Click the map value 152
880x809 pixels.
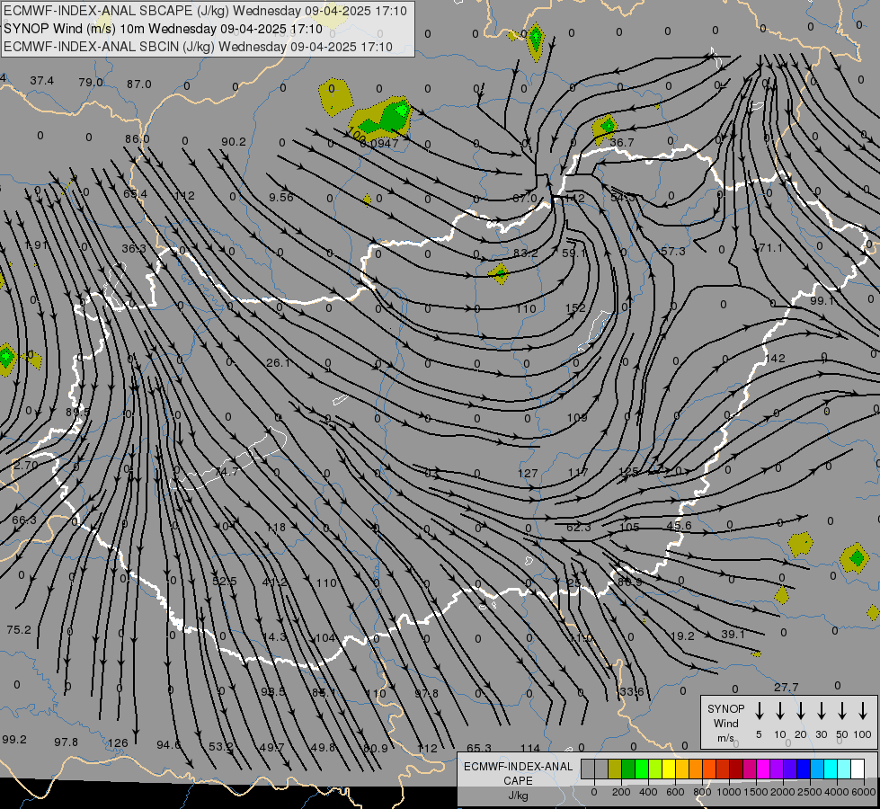pos(576,307)
